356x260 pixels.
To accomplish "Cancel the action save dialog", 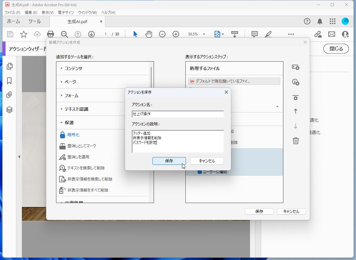I will [x=207, y=161].
